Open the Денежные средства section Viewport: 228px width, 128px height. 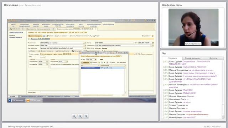(x=36, y=25)
